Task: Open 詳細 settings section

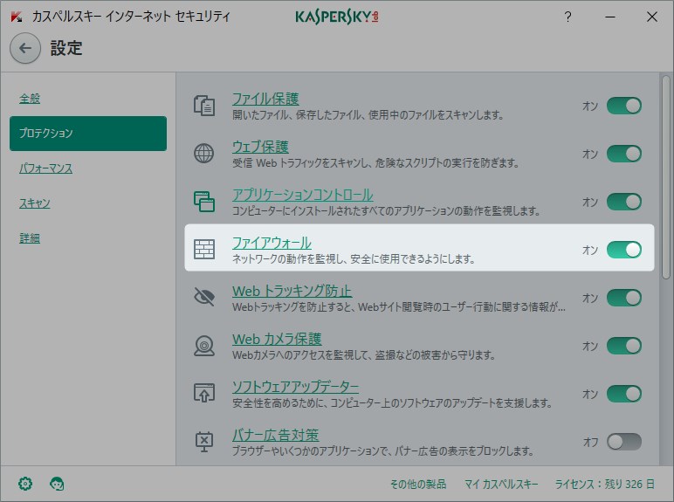Action: click(30, 237)
